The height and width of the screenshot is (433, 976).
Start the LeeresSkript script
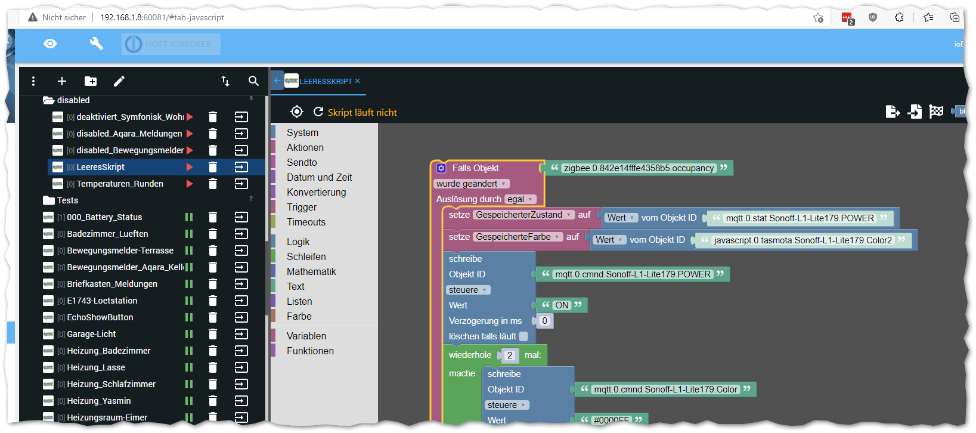point(190,167)
